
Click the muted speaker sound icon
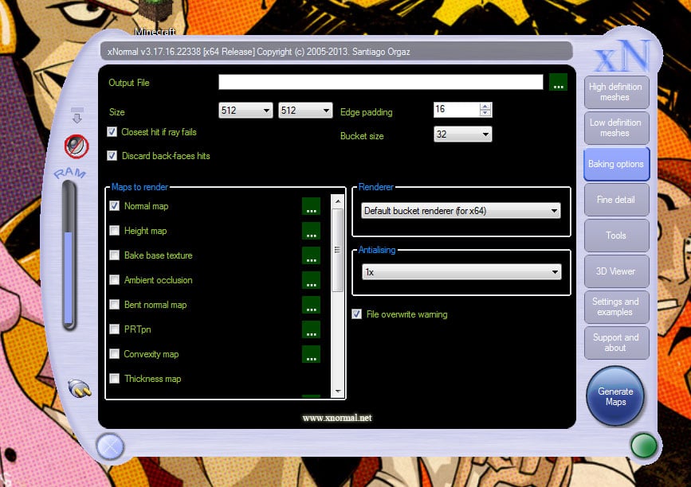(x=77, y=145)
